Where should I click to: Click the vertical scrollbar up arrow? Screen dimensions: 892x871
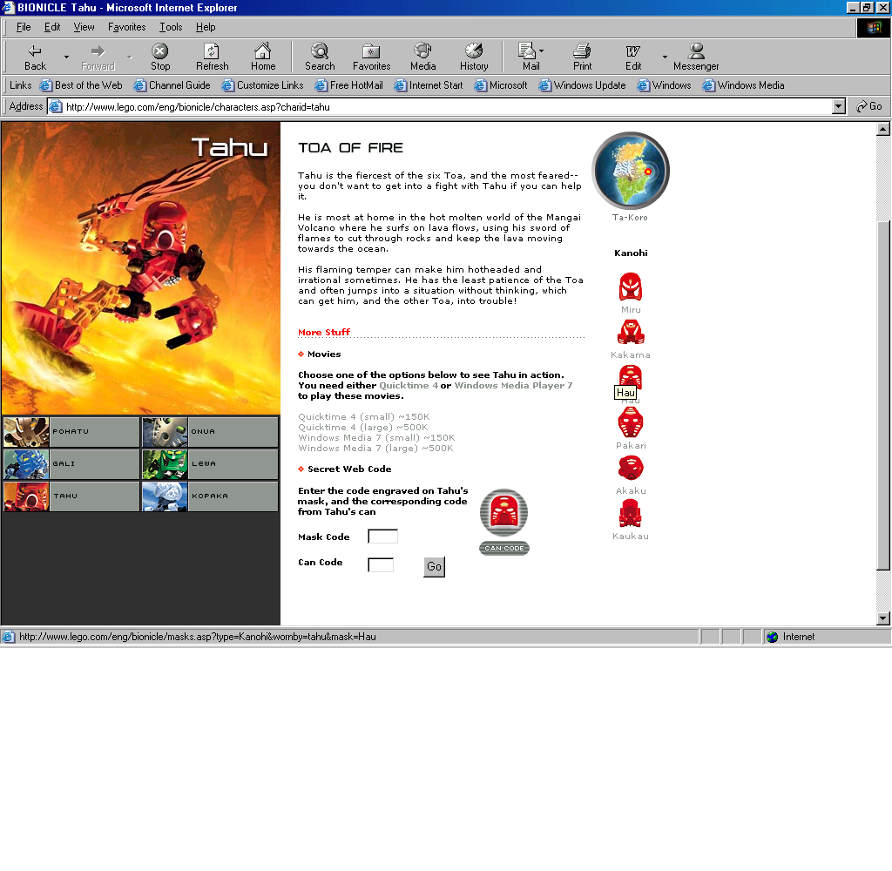(x=883, y=129)
